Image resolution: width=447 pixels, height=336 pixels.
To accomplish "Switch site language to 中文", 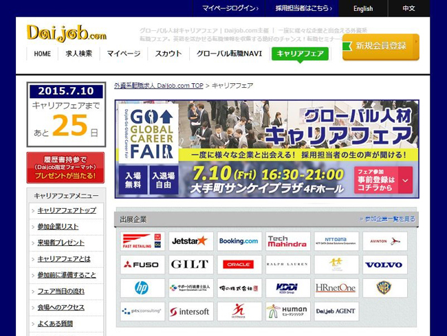I will pos(408,8).
